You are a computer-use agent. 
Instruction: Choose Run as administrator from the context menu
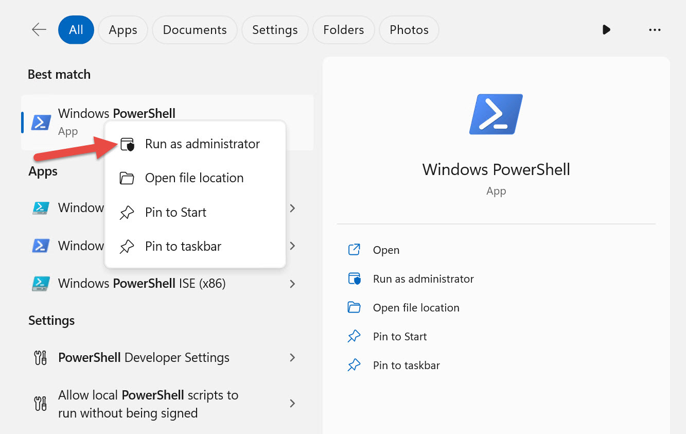coord(202,144)
